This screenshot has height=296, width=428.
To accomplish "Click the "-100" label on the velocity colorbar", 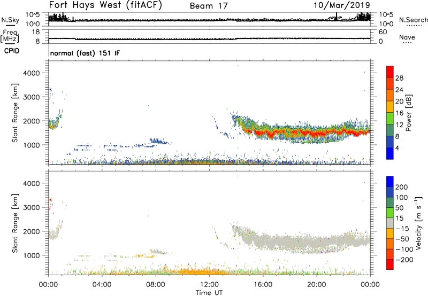I will [404, 250].
